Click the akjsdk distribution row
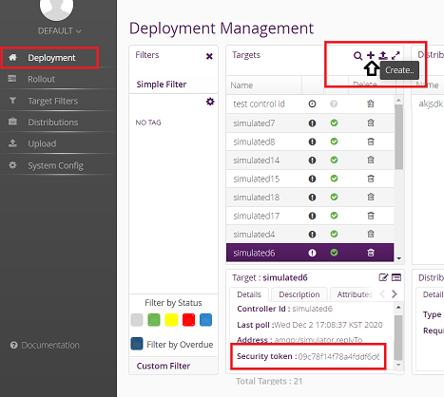This screenshot has height=397, width=444. [431, 104]
